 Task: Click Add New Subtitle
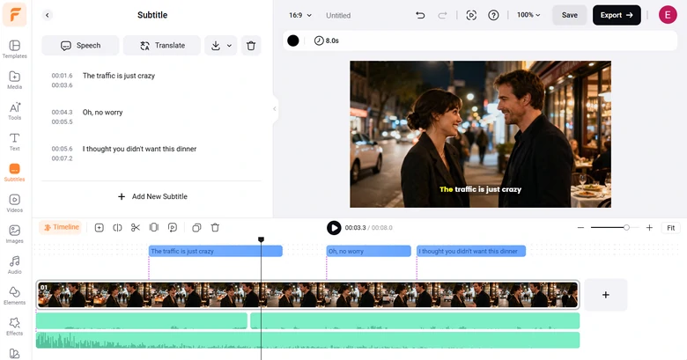[x=152, y=196]
